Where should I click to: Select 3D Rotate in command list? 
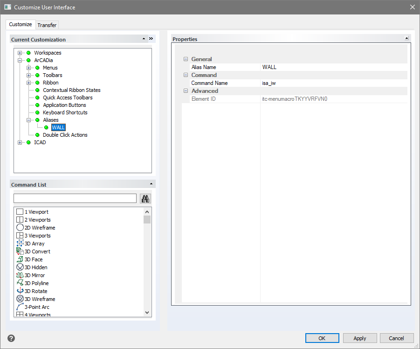pos(36,291)
